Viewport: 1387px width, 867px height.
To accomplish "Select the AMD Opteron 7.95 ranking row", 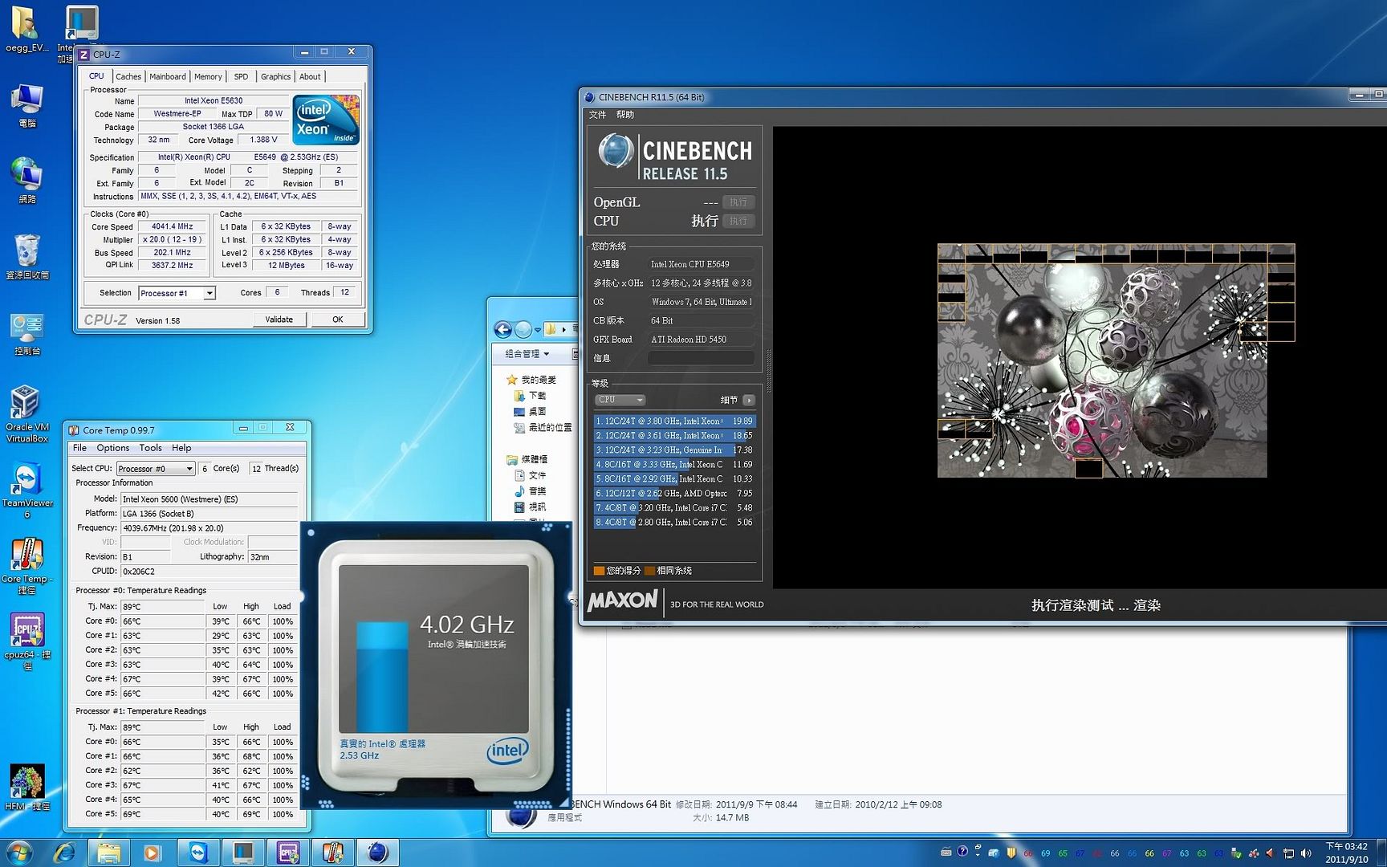I will (674, 493).
